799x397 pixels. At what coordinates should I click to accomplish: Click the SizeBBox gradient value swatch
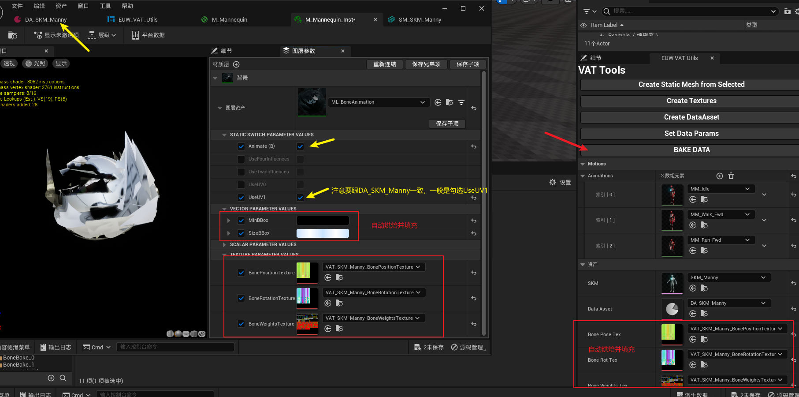(322, 233)
